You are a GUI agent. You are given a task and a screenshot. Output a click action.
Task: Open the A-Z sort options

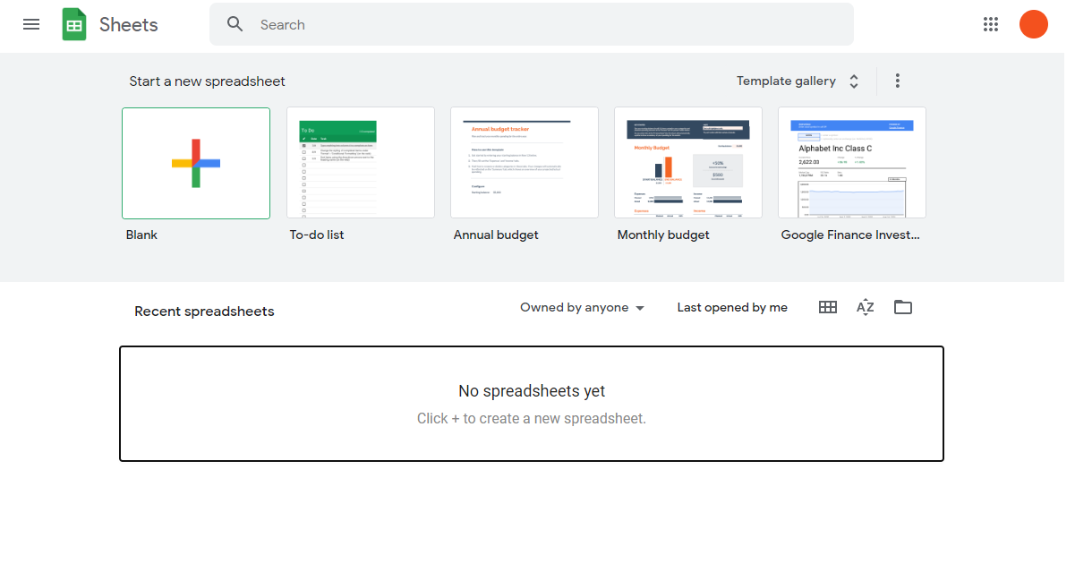pos(865,307)
